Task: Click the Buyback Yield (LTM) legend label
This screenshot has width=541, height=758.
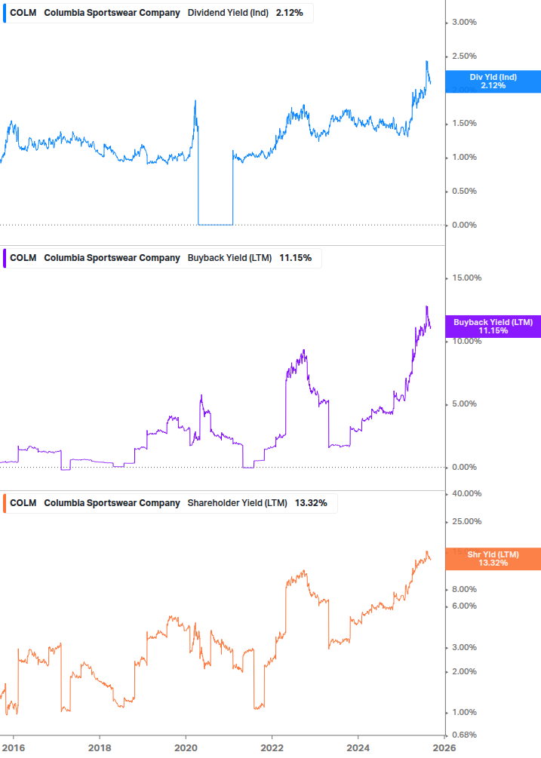Action: point(229,258)
